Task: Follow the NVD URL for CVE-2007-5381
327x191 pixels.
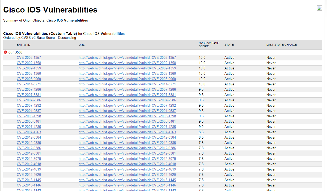Action: [x=127, y=95]
